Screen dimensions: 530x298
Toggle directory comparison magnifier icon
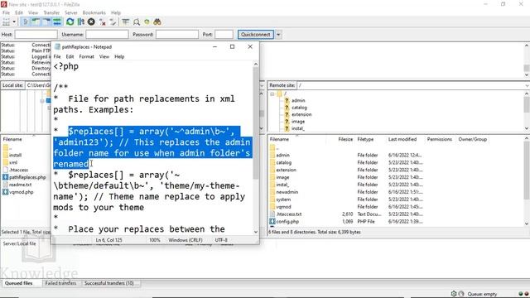136,22
